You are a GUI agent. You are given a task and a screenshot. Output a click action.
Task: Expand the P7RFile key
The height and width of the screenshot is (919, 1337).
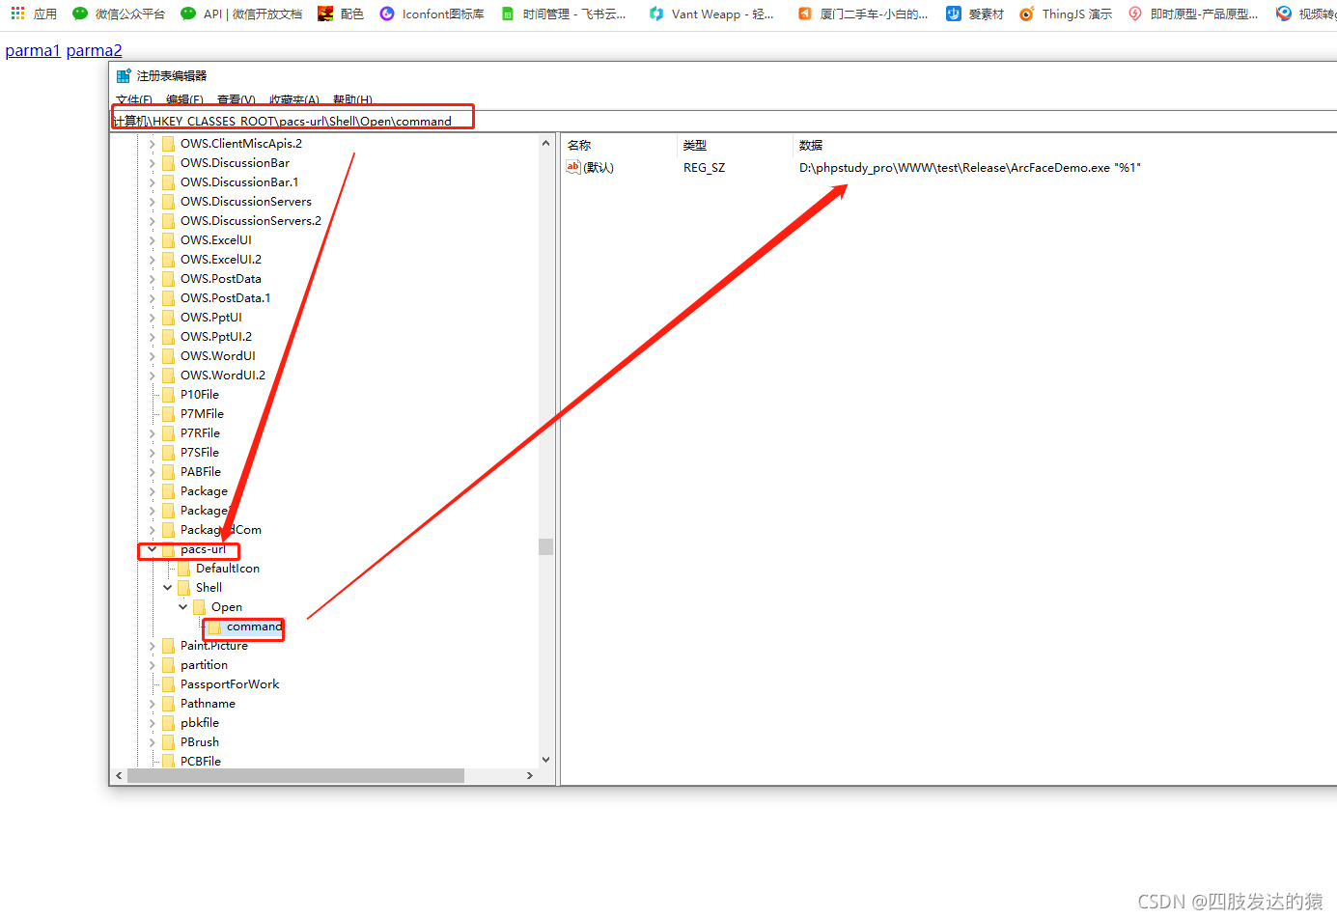click(x=152, y=433)
